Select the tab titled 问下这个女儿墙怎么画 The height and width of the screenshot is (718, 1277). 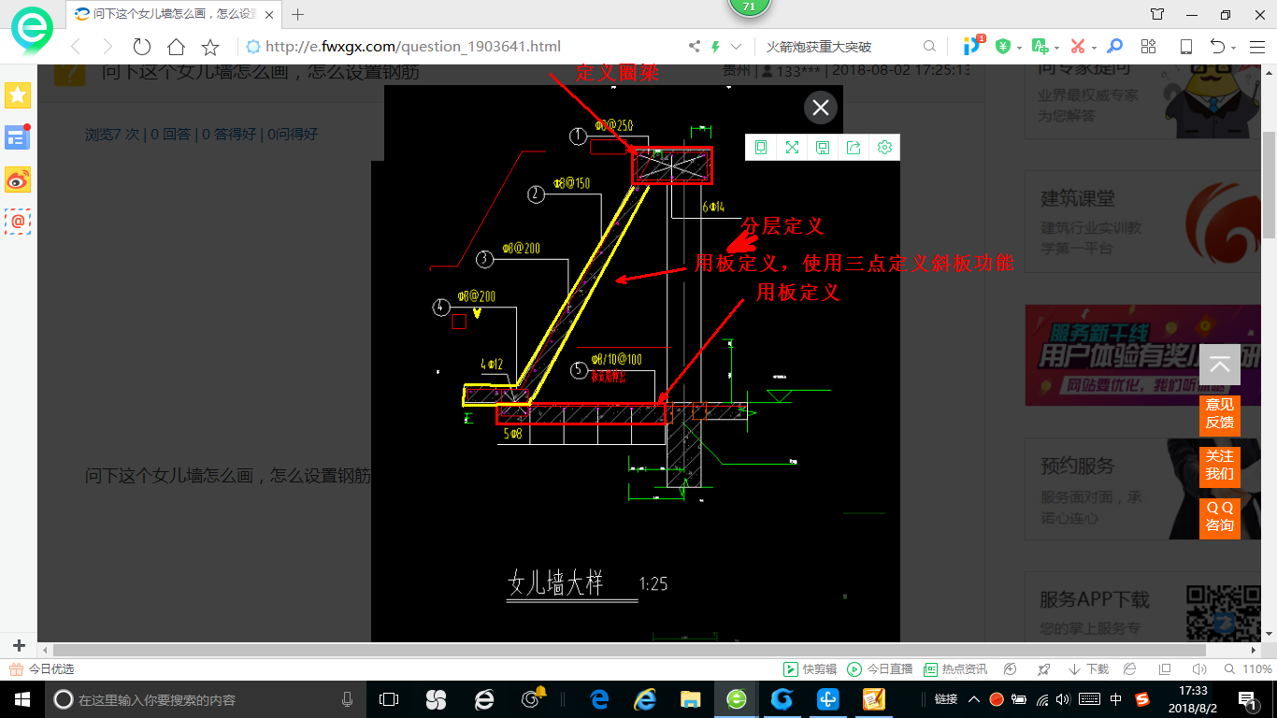pos(174,14)
